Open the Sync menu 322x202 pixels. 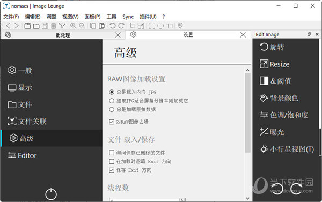128,17
